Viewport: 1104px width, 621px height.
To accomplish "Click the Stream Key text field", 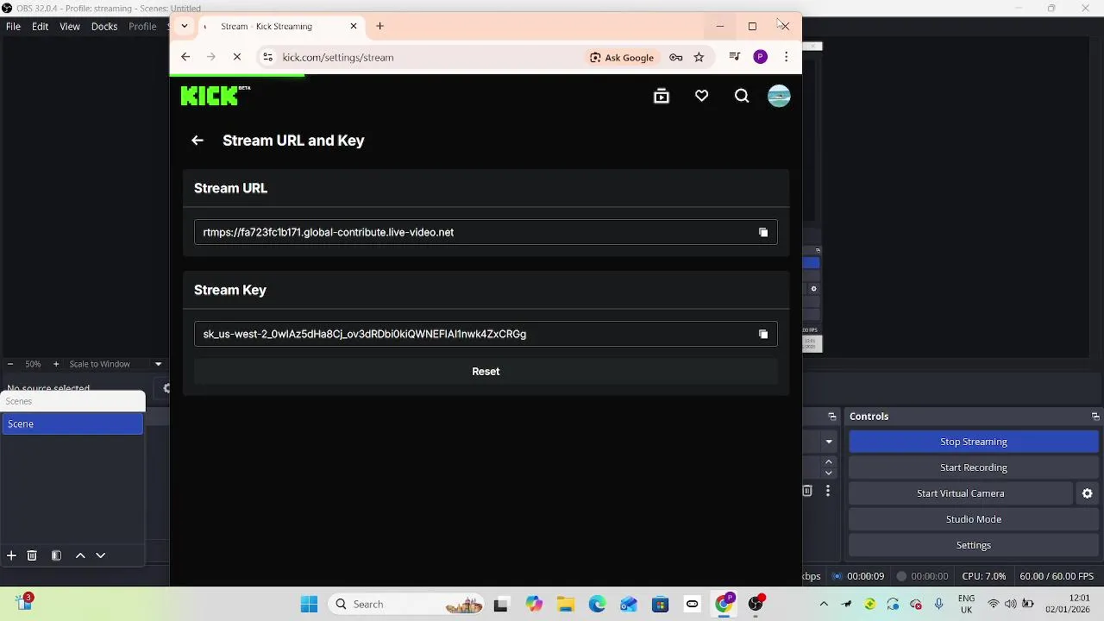I will [x=486, y=334].
